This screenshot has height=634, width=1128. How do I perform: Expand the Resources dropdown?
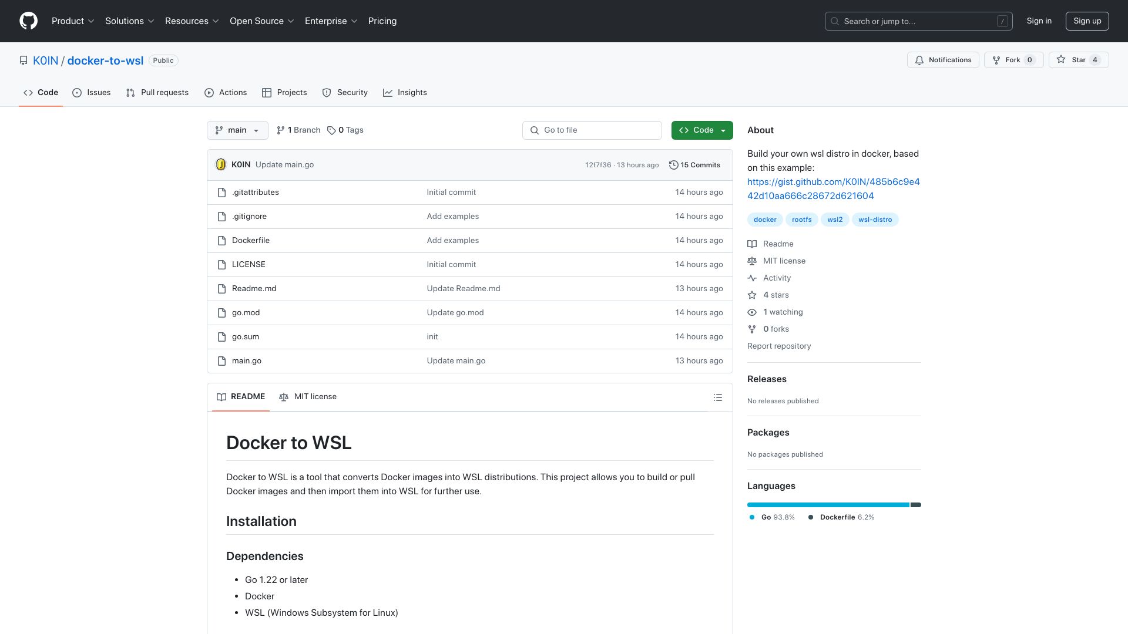coord(192,21)
